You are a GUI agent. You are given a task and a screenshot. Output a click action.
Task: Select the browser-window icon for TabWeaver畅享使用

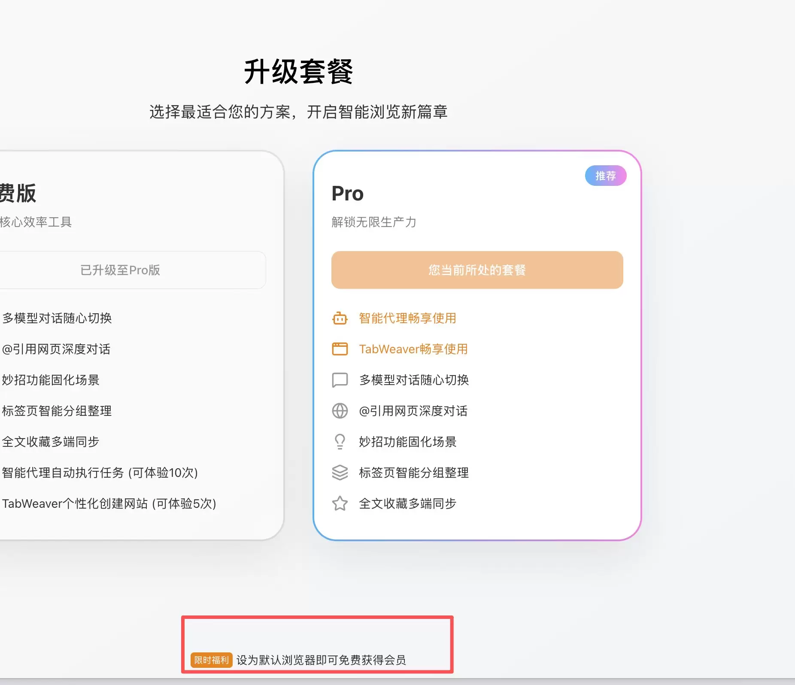point(340,349)
